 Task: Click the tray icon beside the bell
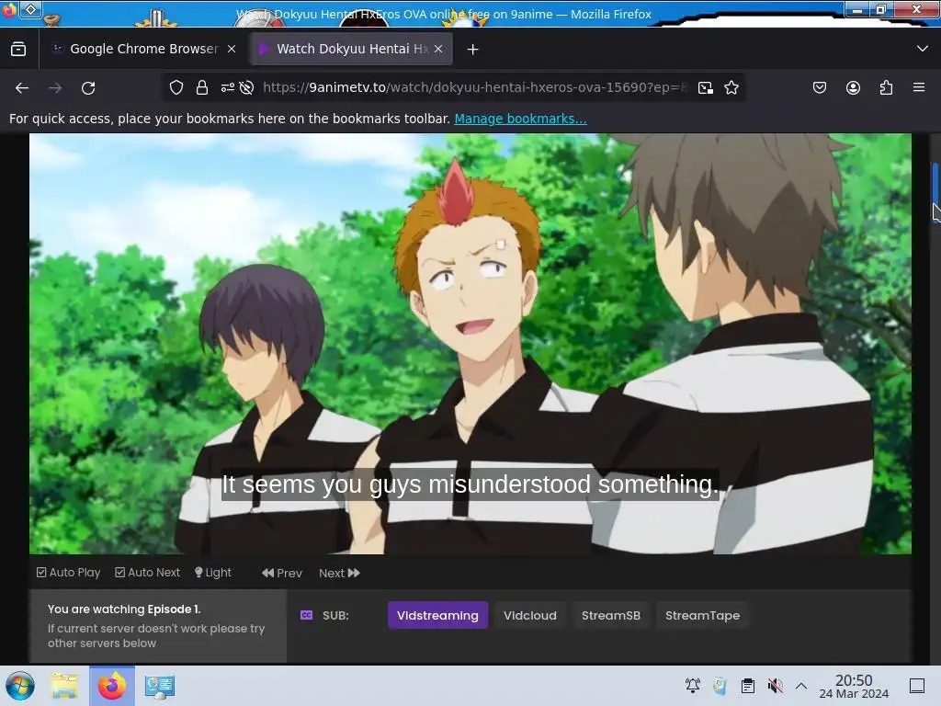point(720,685)
